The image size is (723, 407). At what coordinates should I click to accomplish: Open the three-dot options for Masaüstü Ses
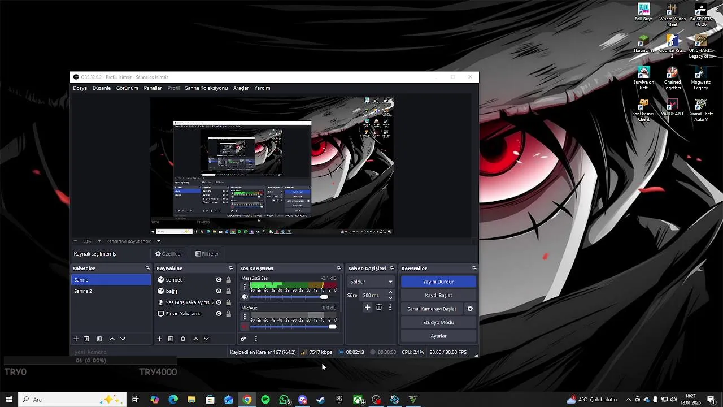(245, 287)
